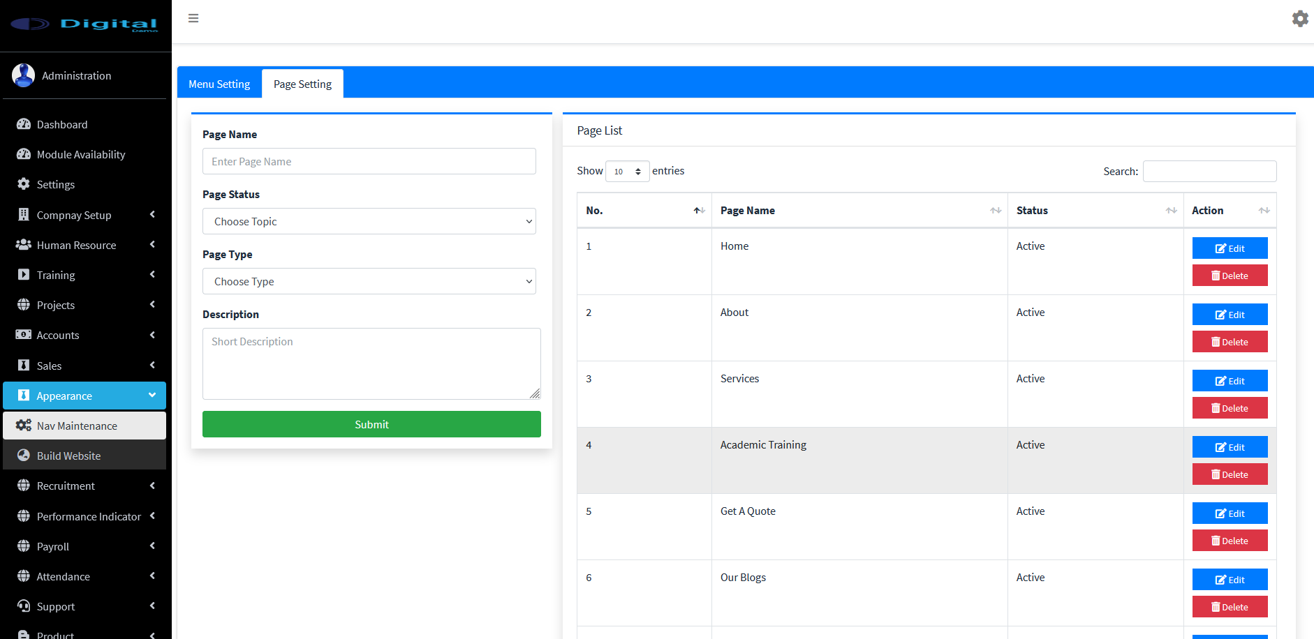This screenshot has width=1314, height=639.
Task: Click the Build Website icon in sidebar
Action: pos(24,456)
